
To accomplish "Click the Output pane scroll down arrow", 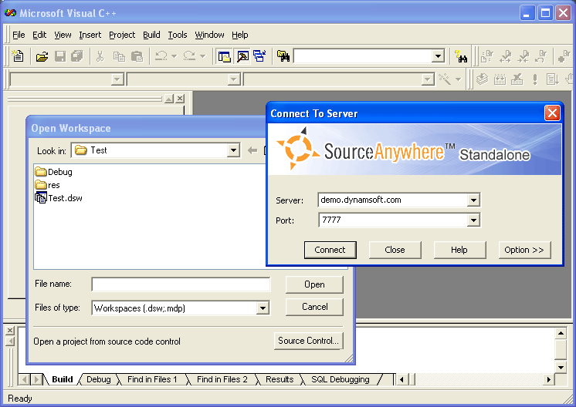I will coord(561,367).
